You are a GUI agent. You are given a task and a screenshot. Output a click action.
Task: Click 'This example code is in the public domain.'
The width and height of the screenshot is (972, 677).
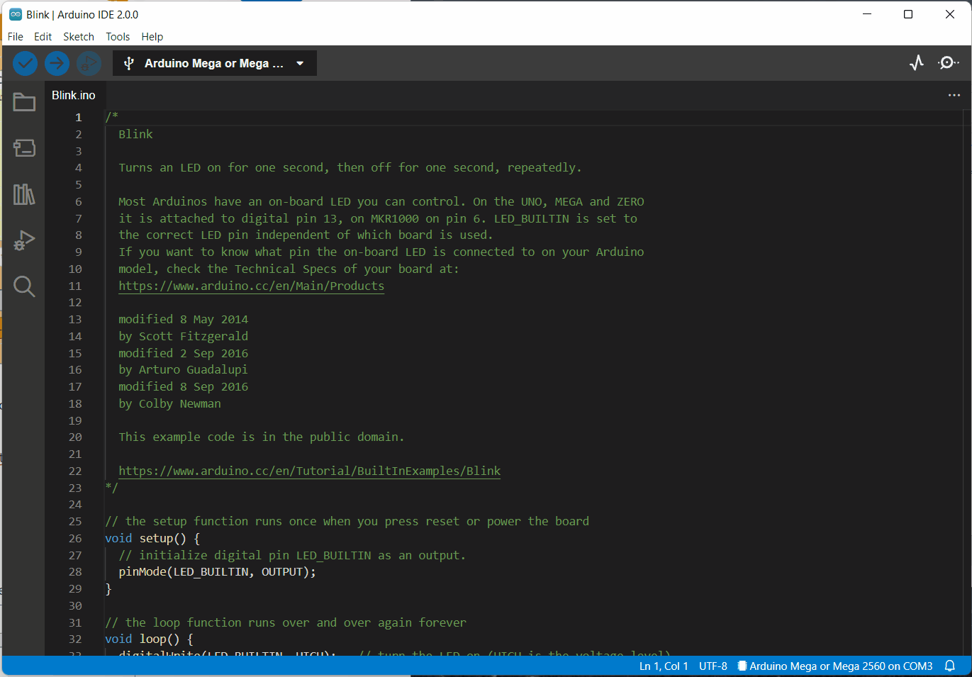261,437
